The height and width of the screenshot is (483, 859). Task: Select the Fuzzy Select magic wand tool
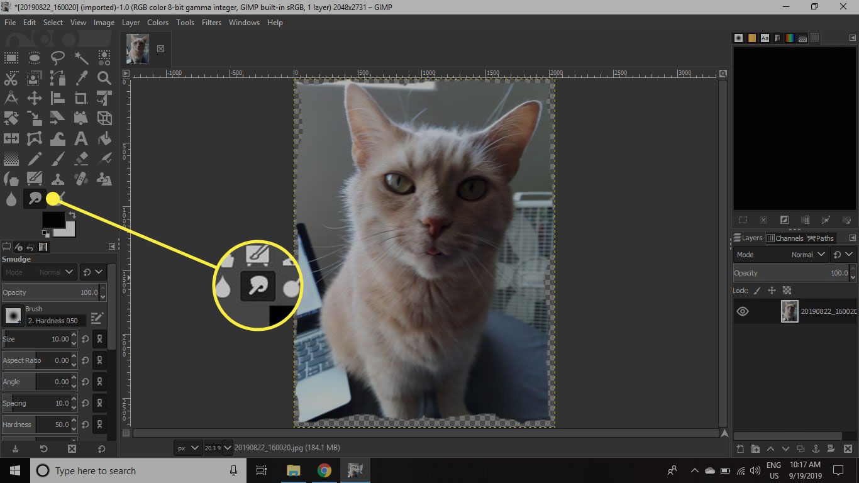pos(81,58)
